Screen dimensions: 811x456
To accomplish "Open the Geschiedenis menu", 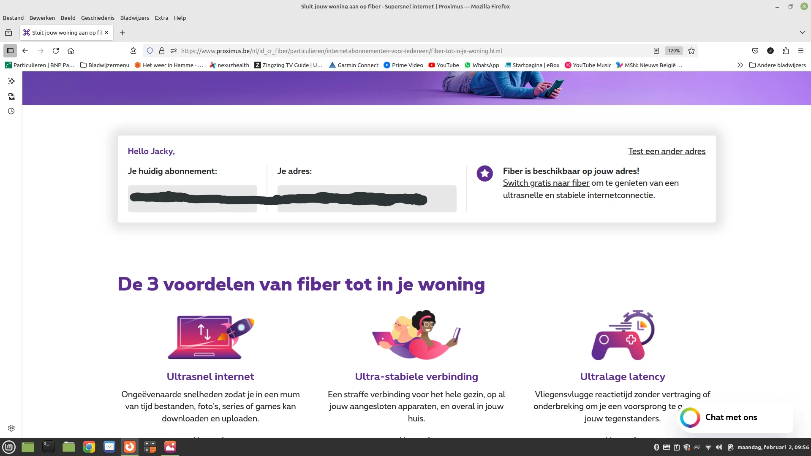I will tap(98, 18).
